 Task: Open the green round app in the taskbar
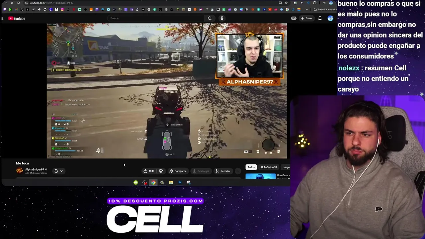135,182
